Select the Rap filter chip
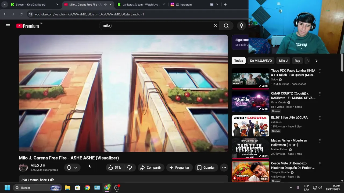The image size is (344, 193). click(297, 61)
